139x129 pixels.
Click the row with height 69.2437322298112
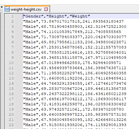pyautogui.click(x=75, y=94)
